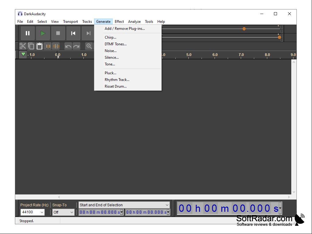
Task: Open large audio position format arrow
Action: point(280,208)
